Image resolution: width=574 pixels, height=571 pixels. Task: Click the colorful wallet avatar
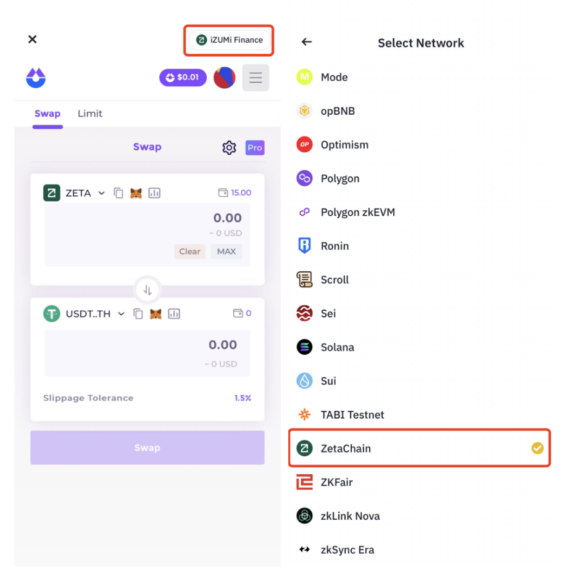pos(224,78)
